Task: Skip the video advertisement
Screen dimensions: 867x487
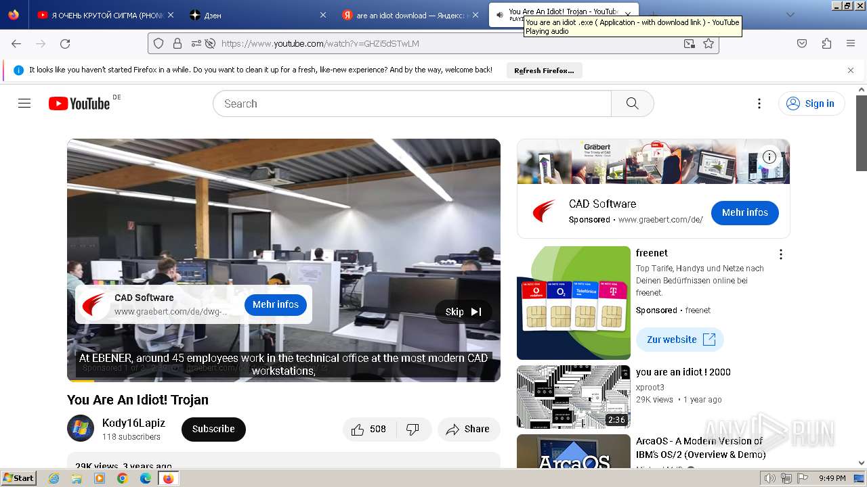Action: [463, 312]
